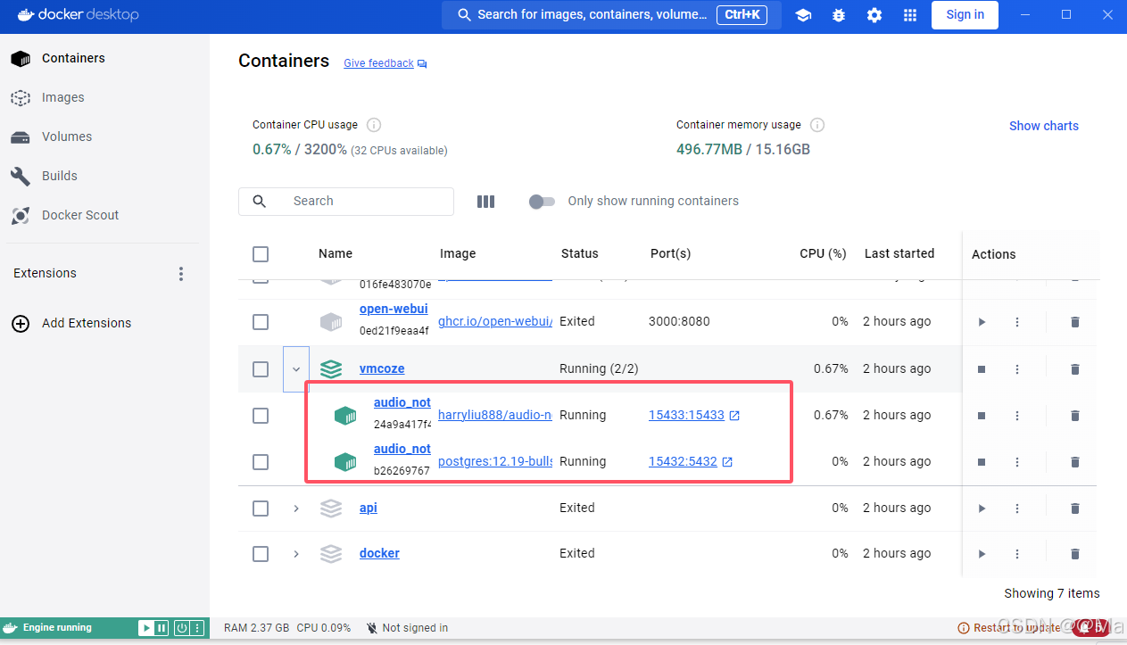Screen dimensions: 1127x645
Task: Delete the vmcoze compose stack
Action: (1075, 369)
